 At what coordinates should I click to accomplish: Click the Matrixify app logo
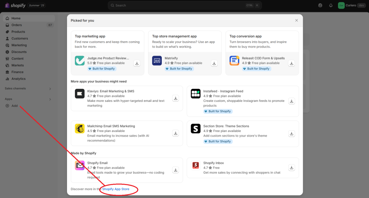pyautogui.click(x=157, y=61)
